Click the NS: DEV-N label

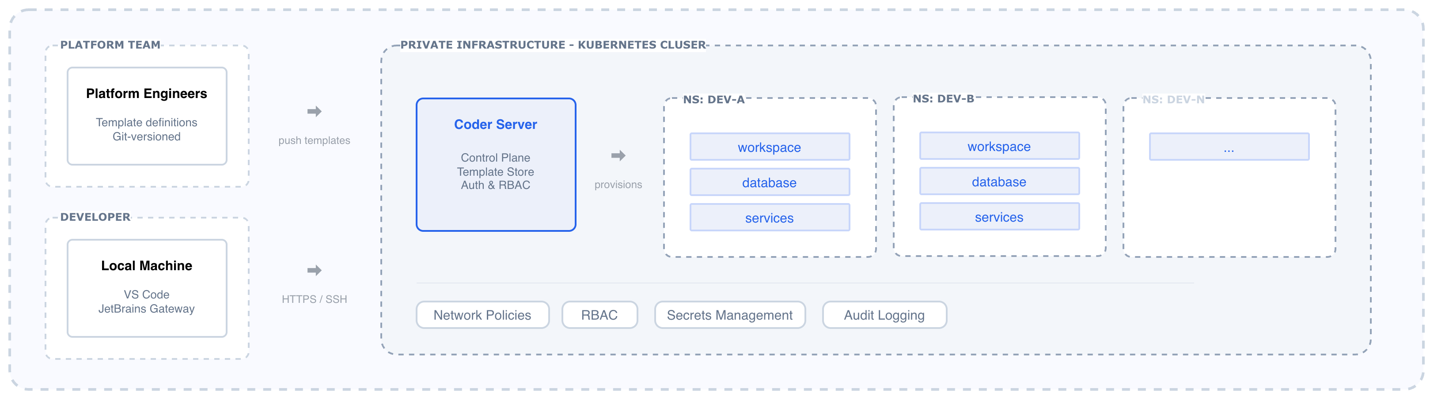(x=1173, y=100)
